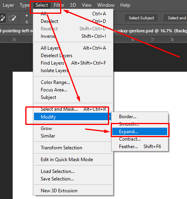The image size is (187, 199).
Task: Choose Inverse selection
Action: [x=73, y=36]
